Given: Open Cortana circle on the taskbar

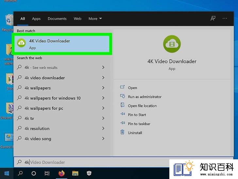Looking at the screenshot, I should tap(34, 173).
